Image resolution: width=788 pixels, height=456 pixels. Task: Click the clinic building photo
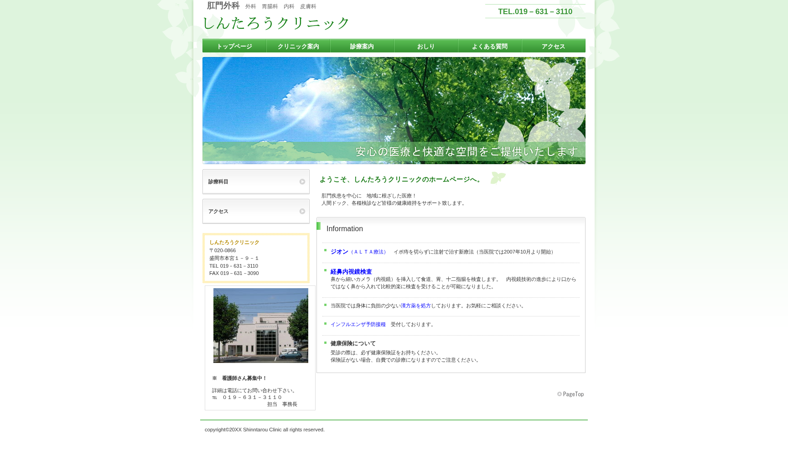coord(260,326)
